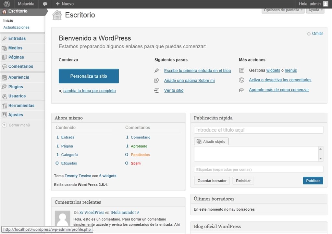Click the Usuarios people icon in sidebar
The width and height of the screenshot is (332, 234).
(x=4, y=96)
